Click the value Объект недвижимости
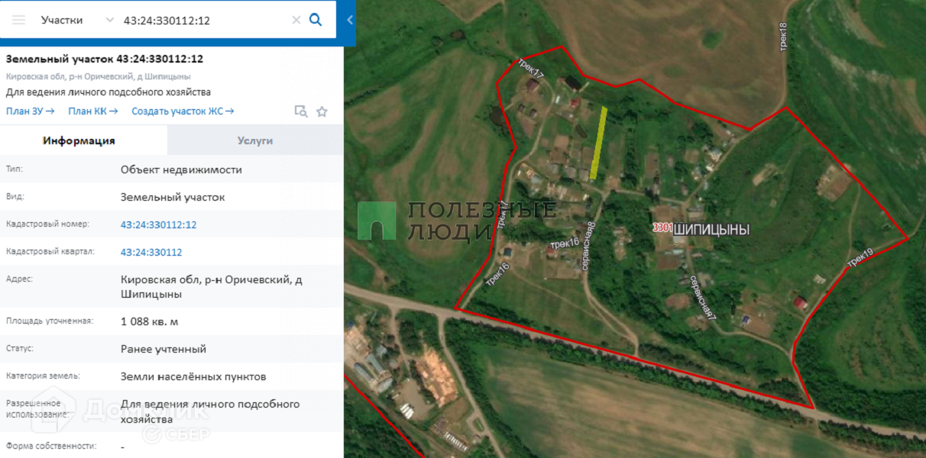926x458 pixels. [x=181, y=169]
